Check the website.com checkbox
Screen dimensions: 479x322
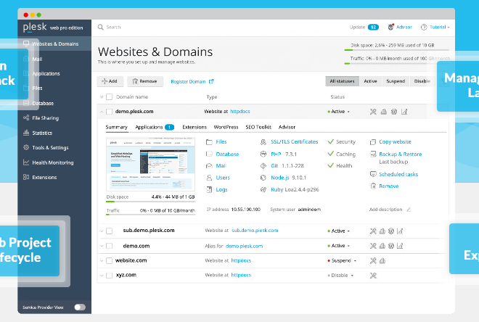[x=109, y=260]
